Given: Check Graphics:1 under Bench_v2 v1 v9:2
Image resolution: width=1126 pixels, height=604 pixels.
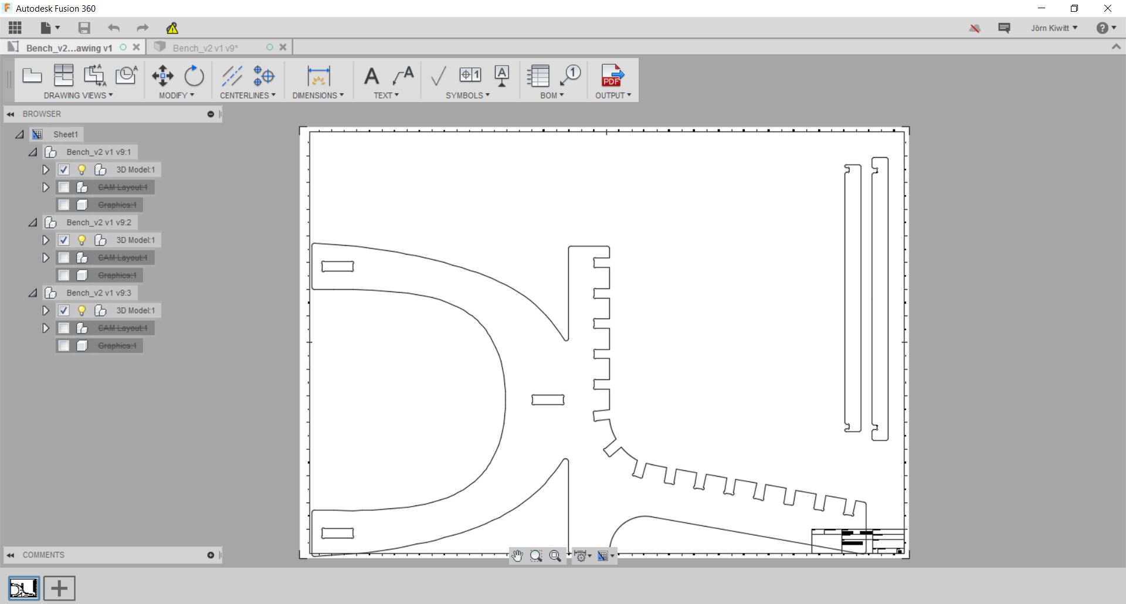Looking at the screenshot, I should click(x=63, y=275).
